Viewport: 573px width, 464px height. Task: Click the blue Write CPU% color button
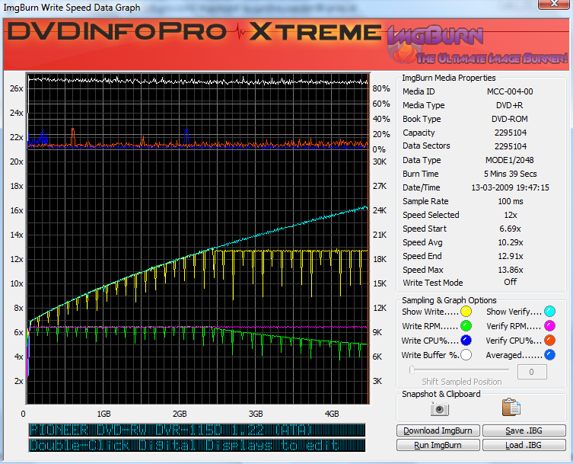[466, 341]
